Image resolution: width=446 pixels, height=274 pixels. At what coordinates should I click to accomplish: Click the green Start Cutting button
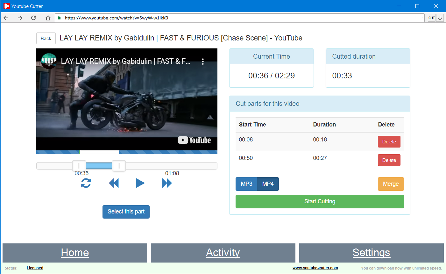click(x=320, y=201)
